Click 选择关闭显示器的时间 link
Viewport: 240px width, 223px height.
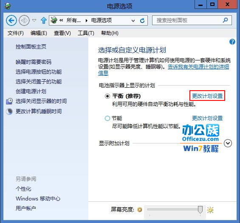point(41,101)
